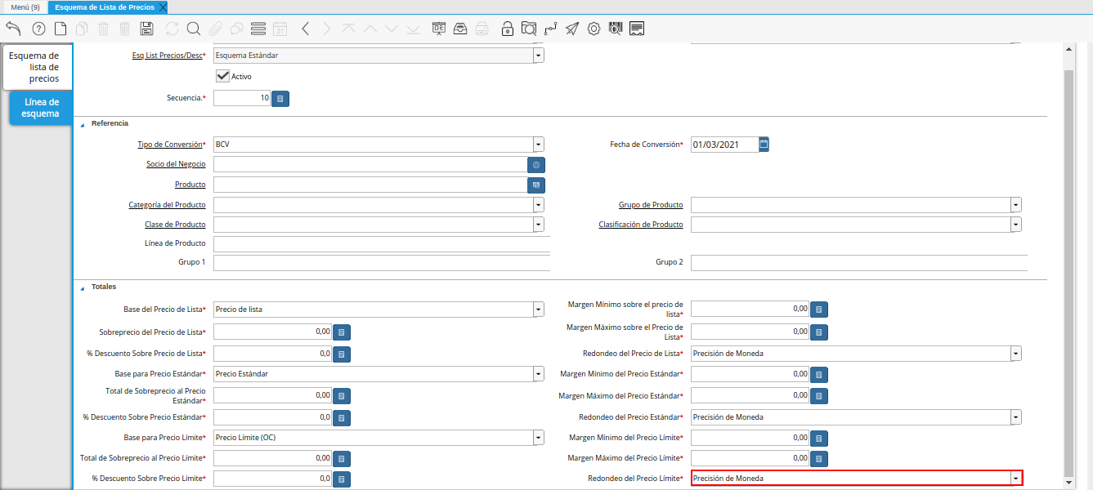Open the Redondeo del Precio Límite dropdown
Screen dimensions: 1093x490
[x=1015, y=479]
